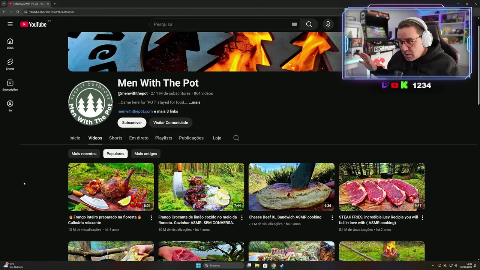Open options for STEAK FRIES video

[x=422, y=217]
